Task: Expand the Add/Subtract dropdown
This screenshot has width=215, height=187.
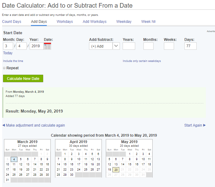Action: (x=104, y=46)
